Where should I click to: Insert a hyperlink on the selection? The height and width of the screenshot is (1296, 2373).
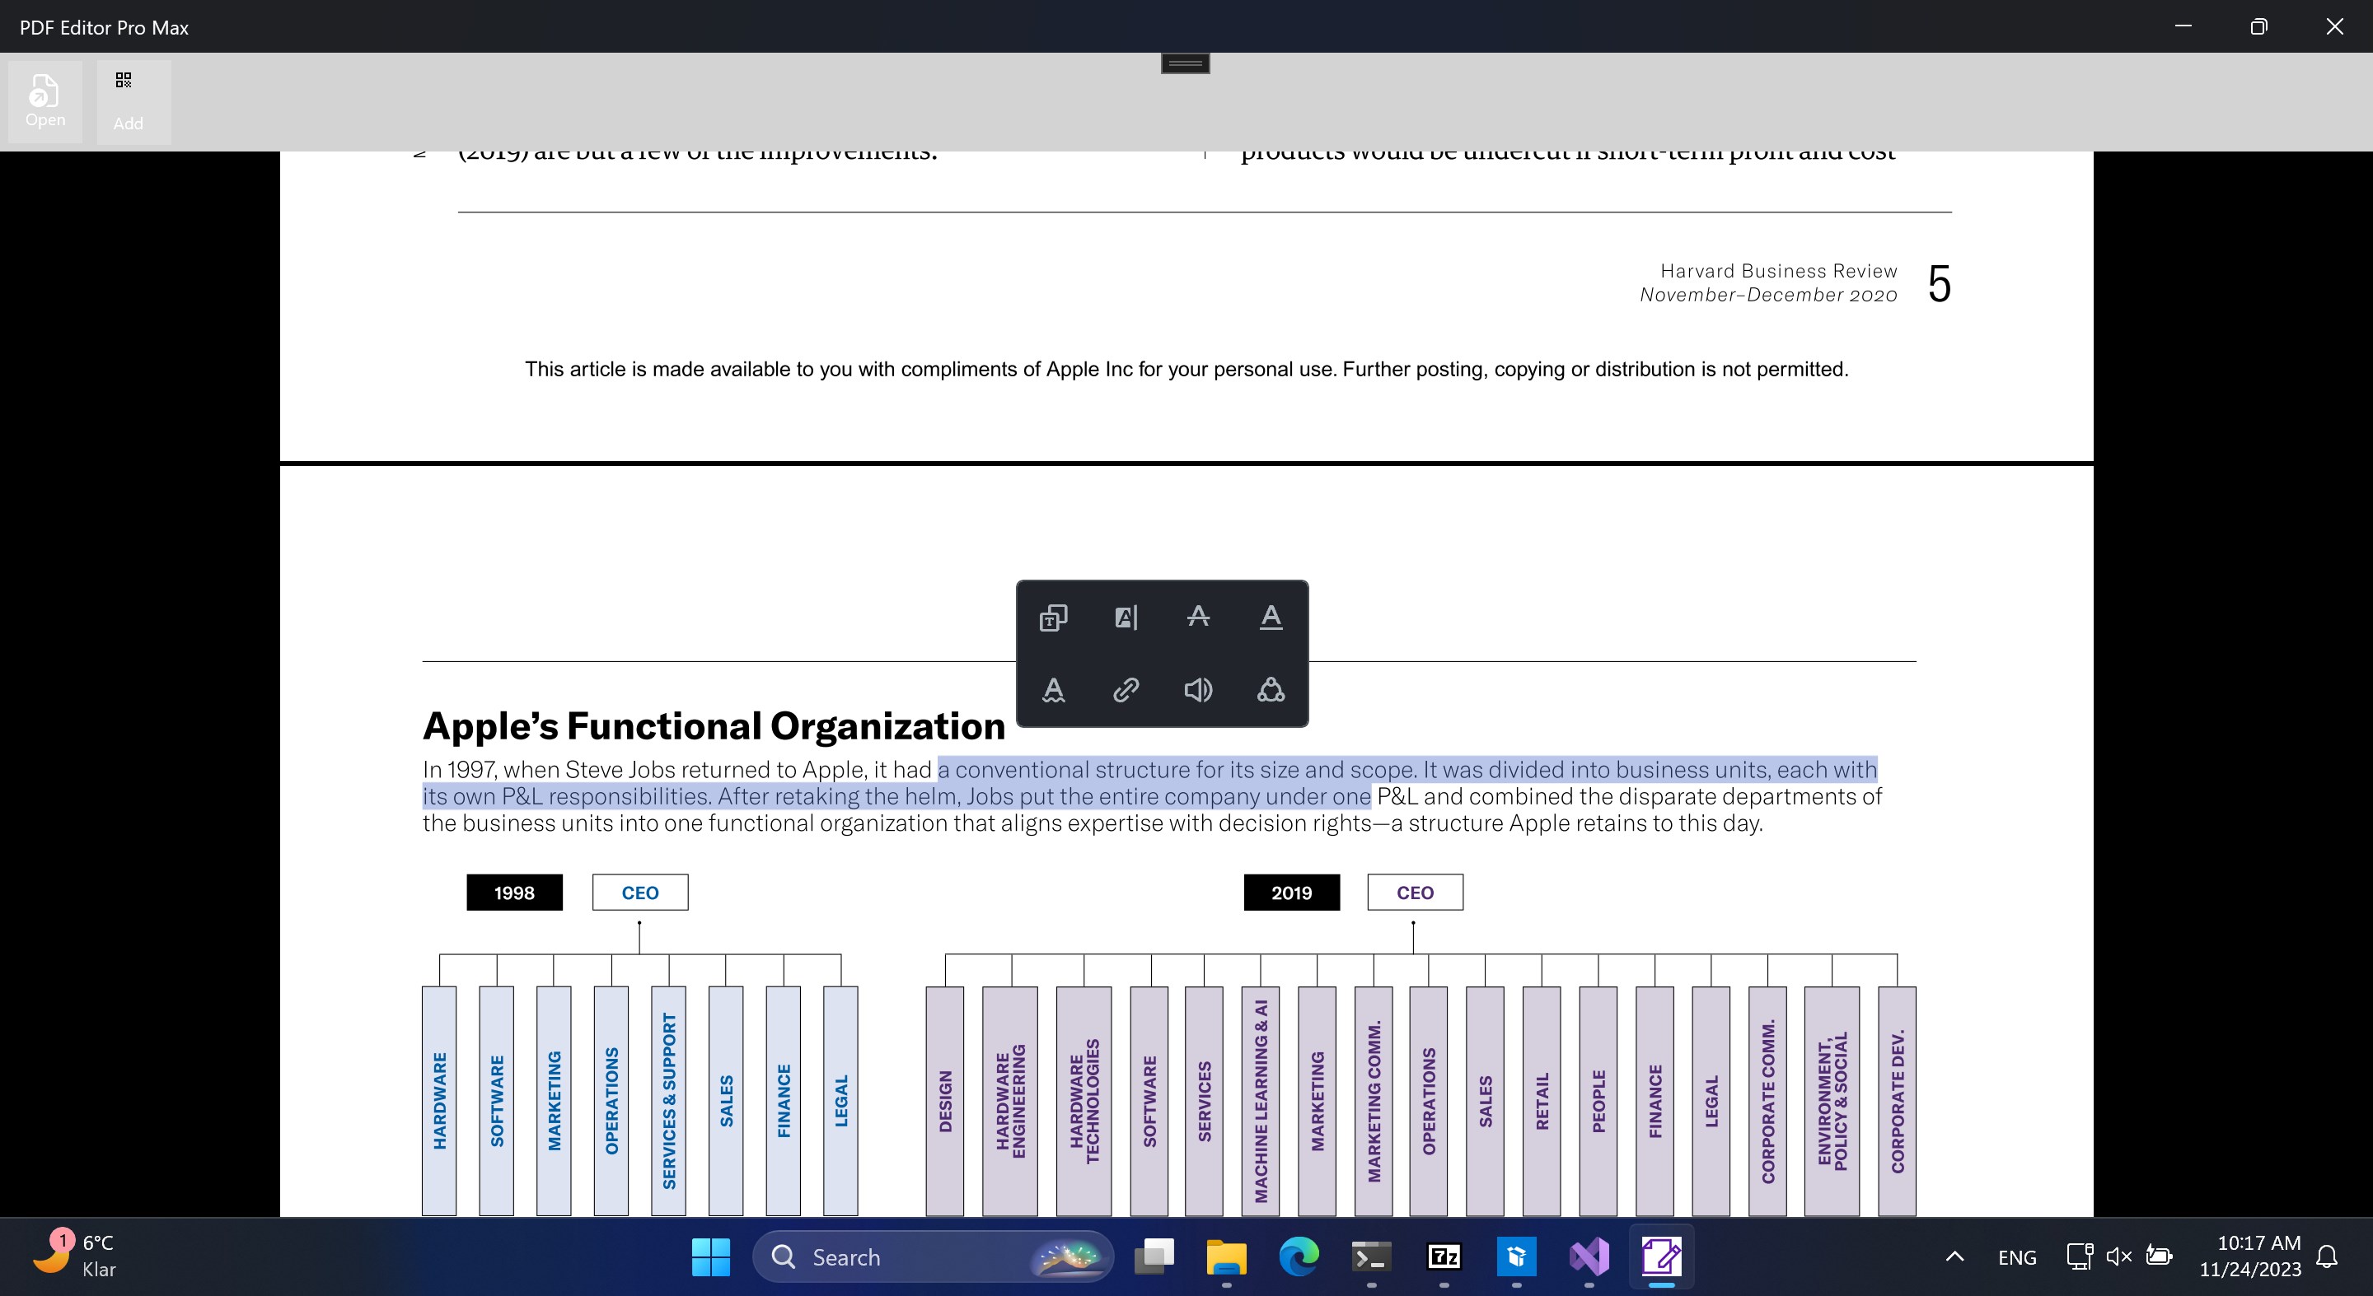[1126, 690]
